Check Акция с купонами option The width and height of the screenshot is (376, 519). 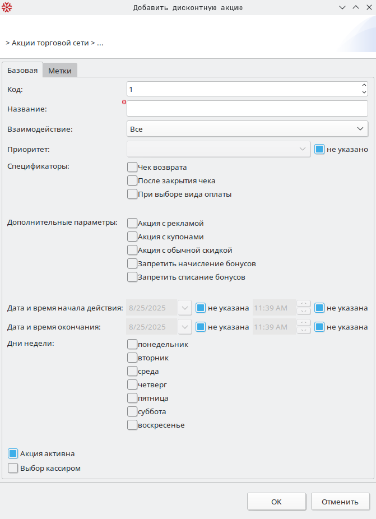pyautogui.click(x=132, y=237)
